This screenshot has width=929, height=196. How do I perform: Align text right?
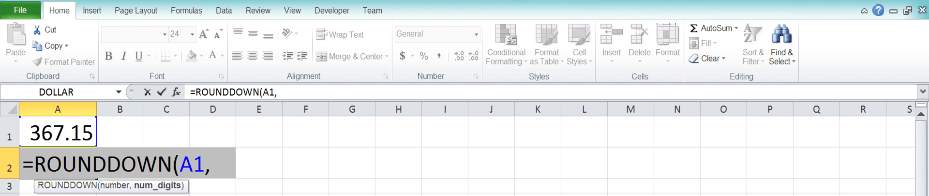[x=268, y=56]
